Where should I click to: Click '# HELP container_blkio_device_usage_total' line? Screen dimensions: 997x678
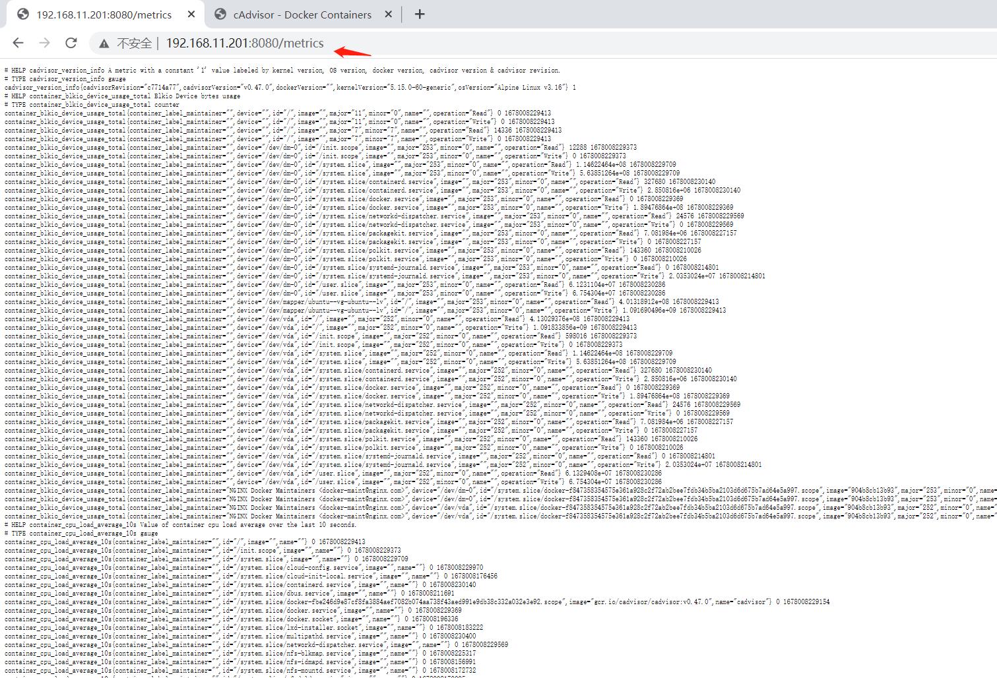(123, 96)
